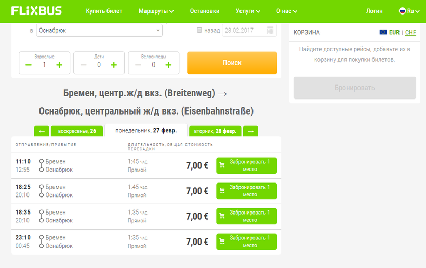Screen dimensions: 426x268
Task: Add a bicycle with plus icon
Action: [x=168, y=65]
